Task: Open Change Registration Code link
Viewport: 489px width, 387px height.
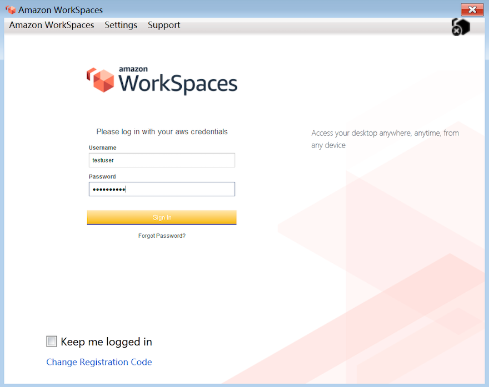Action: pos(99,362)
